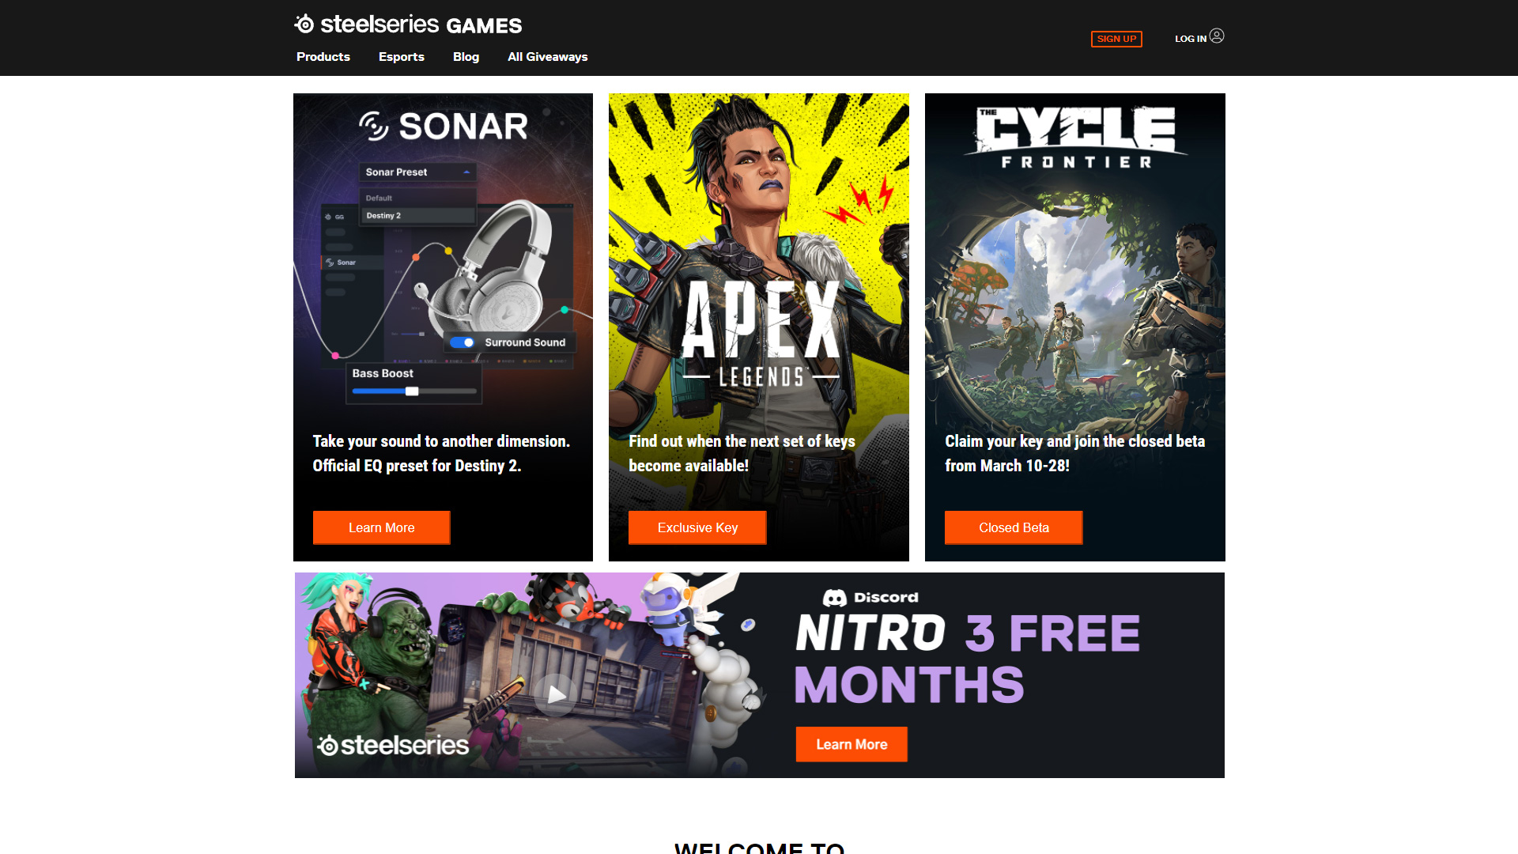This screenshot has height=854, width=1518.
Task: Open the user account icon beside Log In
Action: (x=1217, y=36)
